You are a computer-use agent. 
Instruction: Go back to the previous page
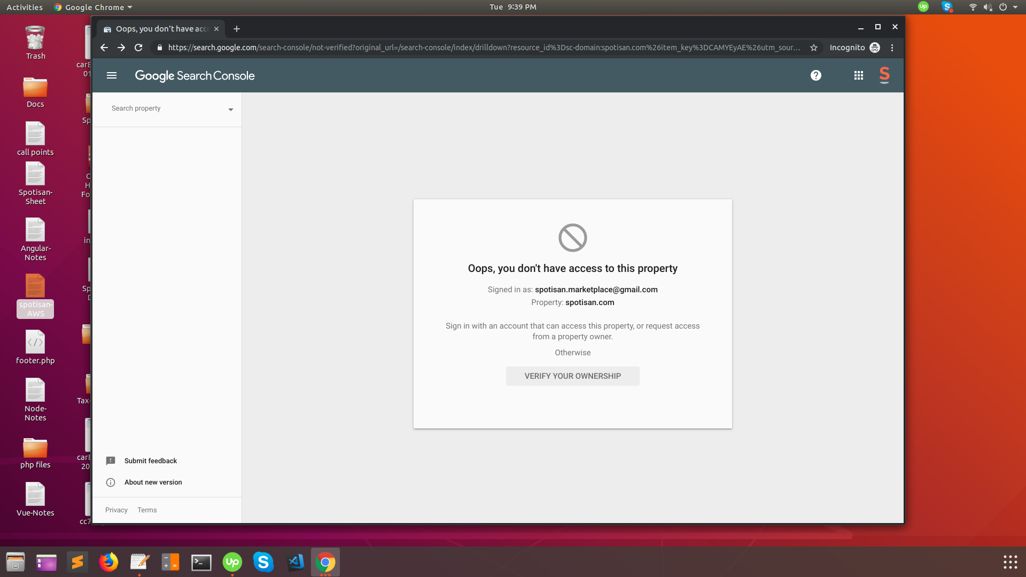[104, 48]
